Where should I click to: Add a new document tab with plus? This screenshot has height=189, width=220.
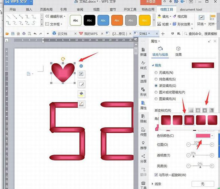[x=163, y=34]
